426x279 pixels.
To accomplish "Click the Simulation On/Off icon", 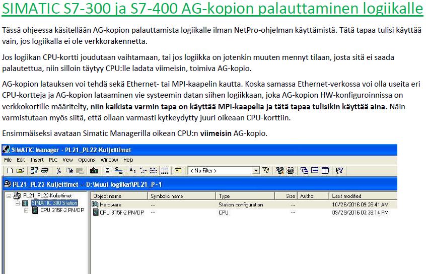I will click(x=290, y=171).
